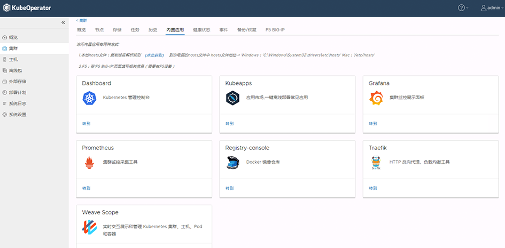
Task: Switch to the 概览 tab
Action: 81,30
